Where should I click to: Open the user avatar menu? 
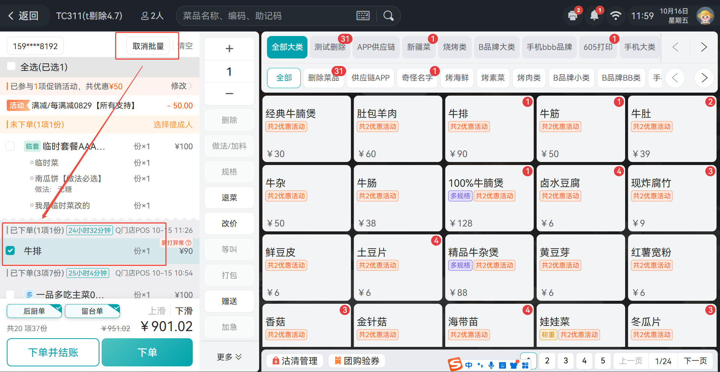[705, 16]
